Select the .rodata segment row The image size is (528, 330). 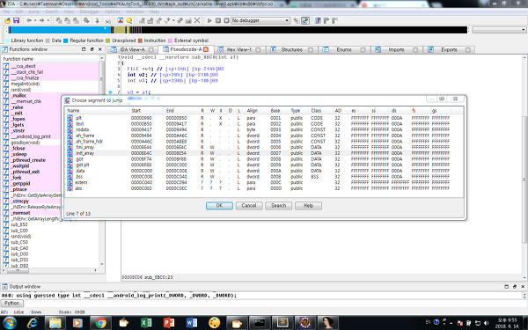point(259,129)
